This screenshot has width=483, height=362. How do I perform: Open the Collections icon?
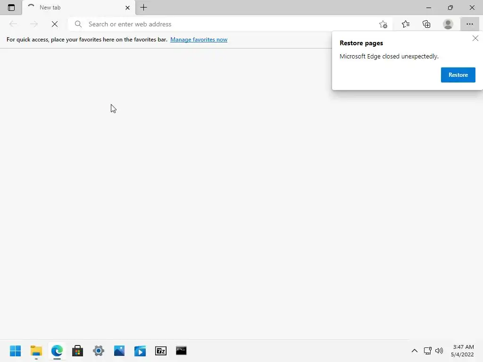click(426, 24)
